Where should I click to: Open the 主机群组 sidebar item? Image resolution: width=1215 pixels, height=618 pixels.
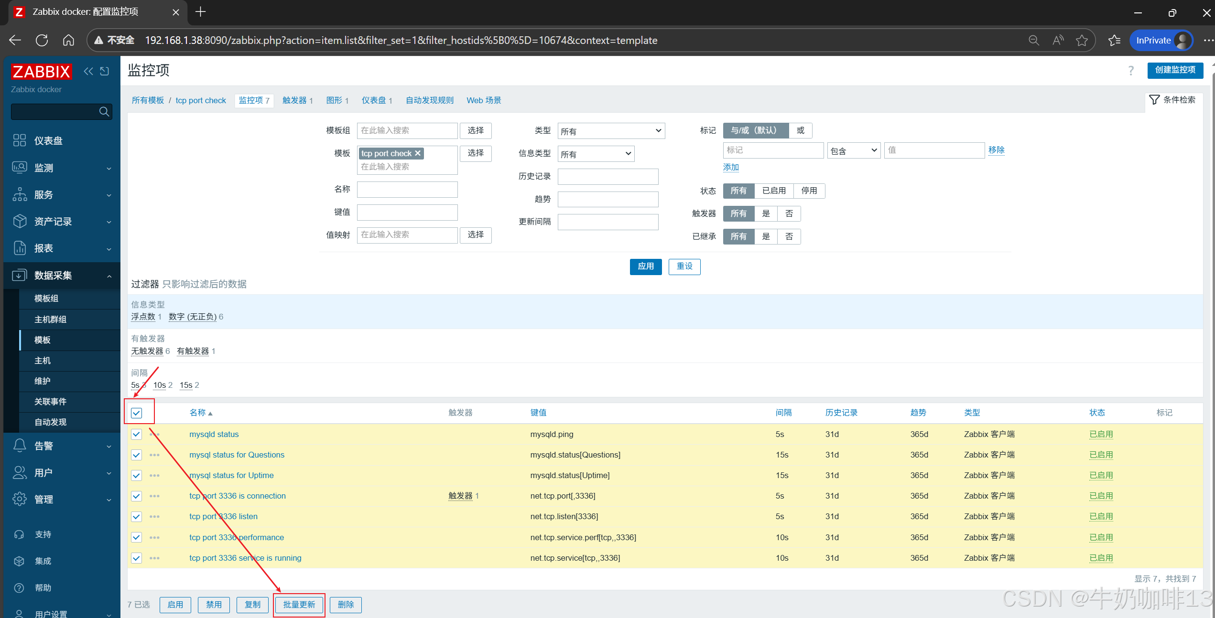coord(51,319)
